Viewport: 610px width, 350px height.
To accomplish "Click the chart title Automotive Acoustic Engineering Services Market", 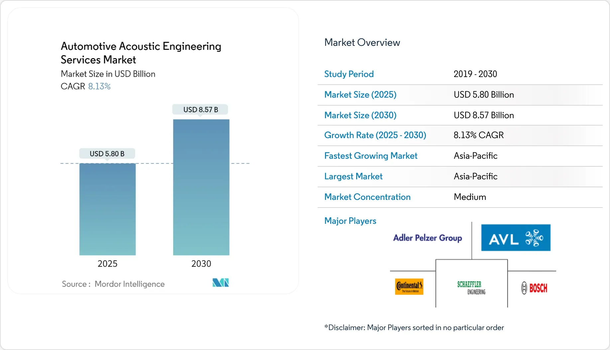I will 141,53.
